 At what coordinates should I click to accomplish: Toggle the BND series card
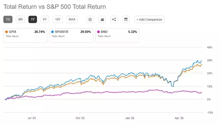[117, 35]
